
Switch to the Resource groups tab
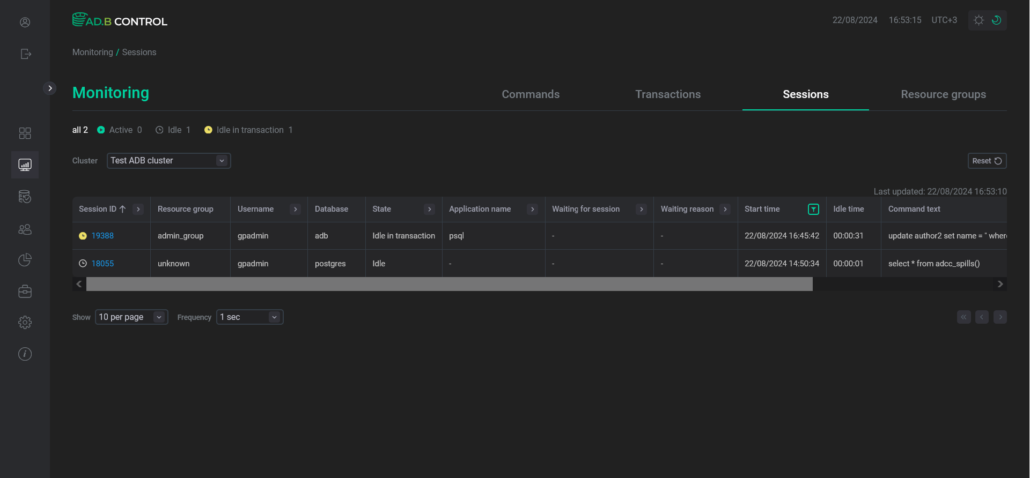click(943, 94)
